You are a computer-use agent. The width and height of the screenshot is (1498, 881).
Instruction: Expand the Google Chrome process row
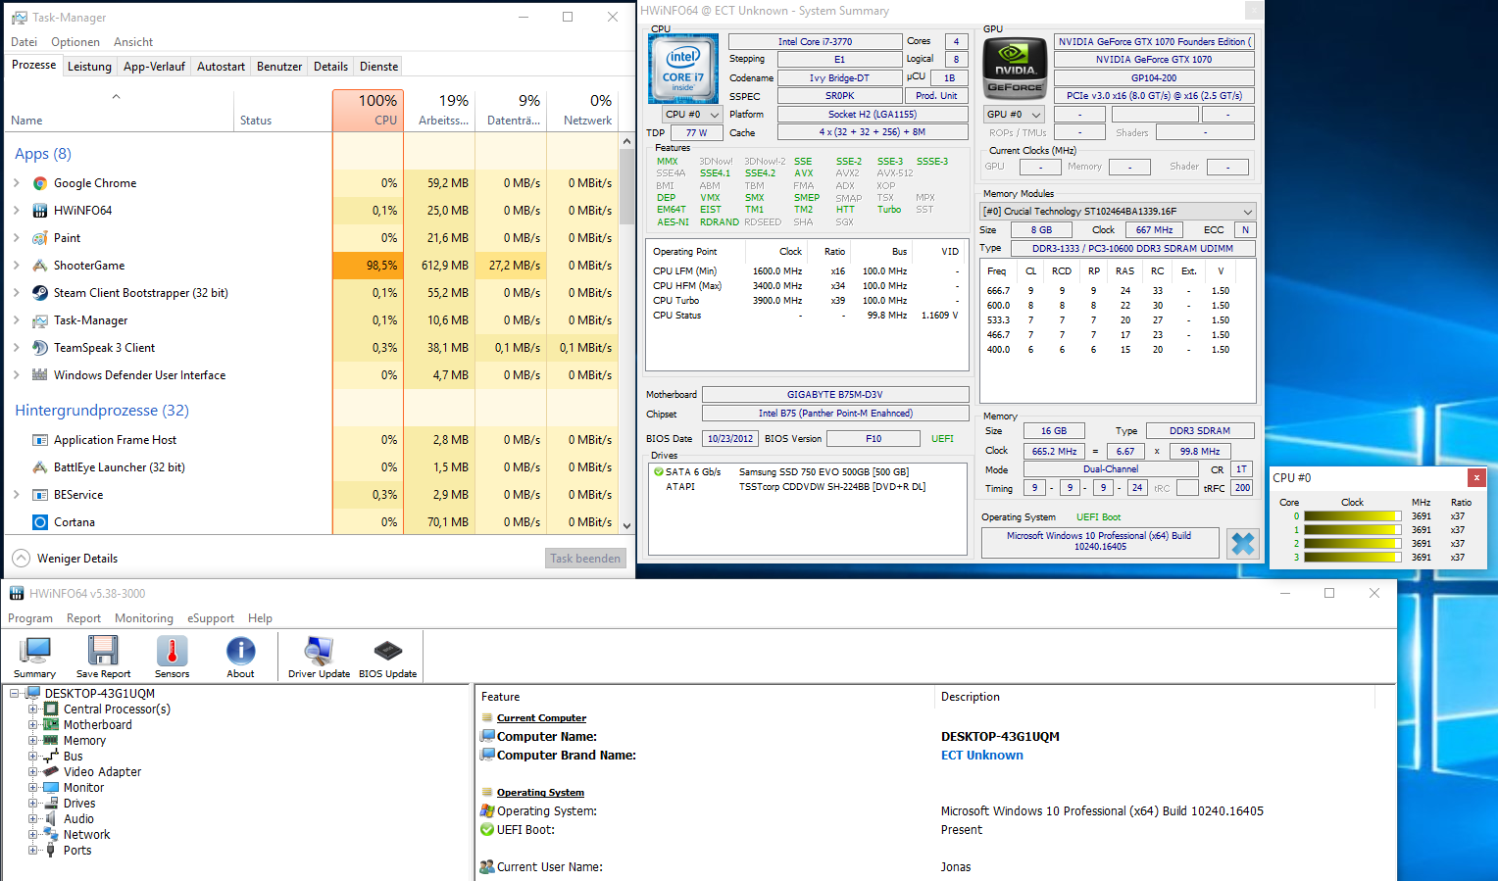tap(17, 183)
